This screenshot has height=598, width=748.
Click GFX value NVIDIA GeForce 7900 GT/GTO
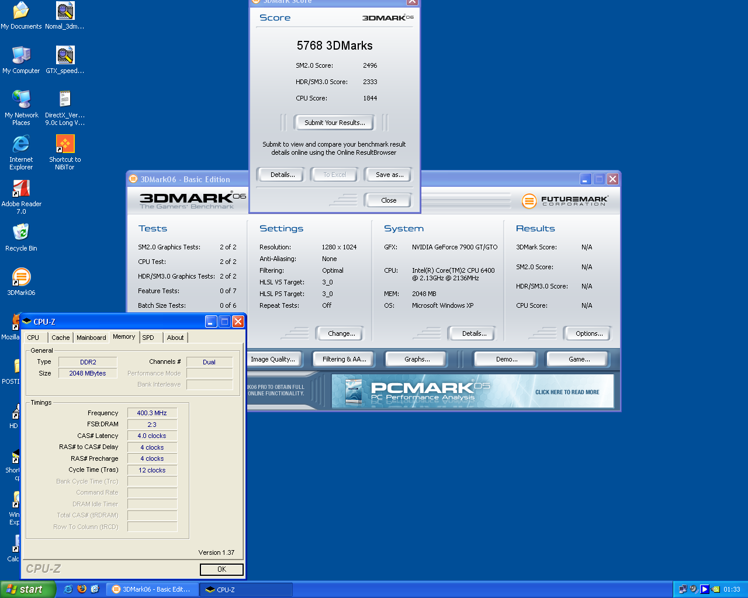pyautogui.click(x=455, y=247)
